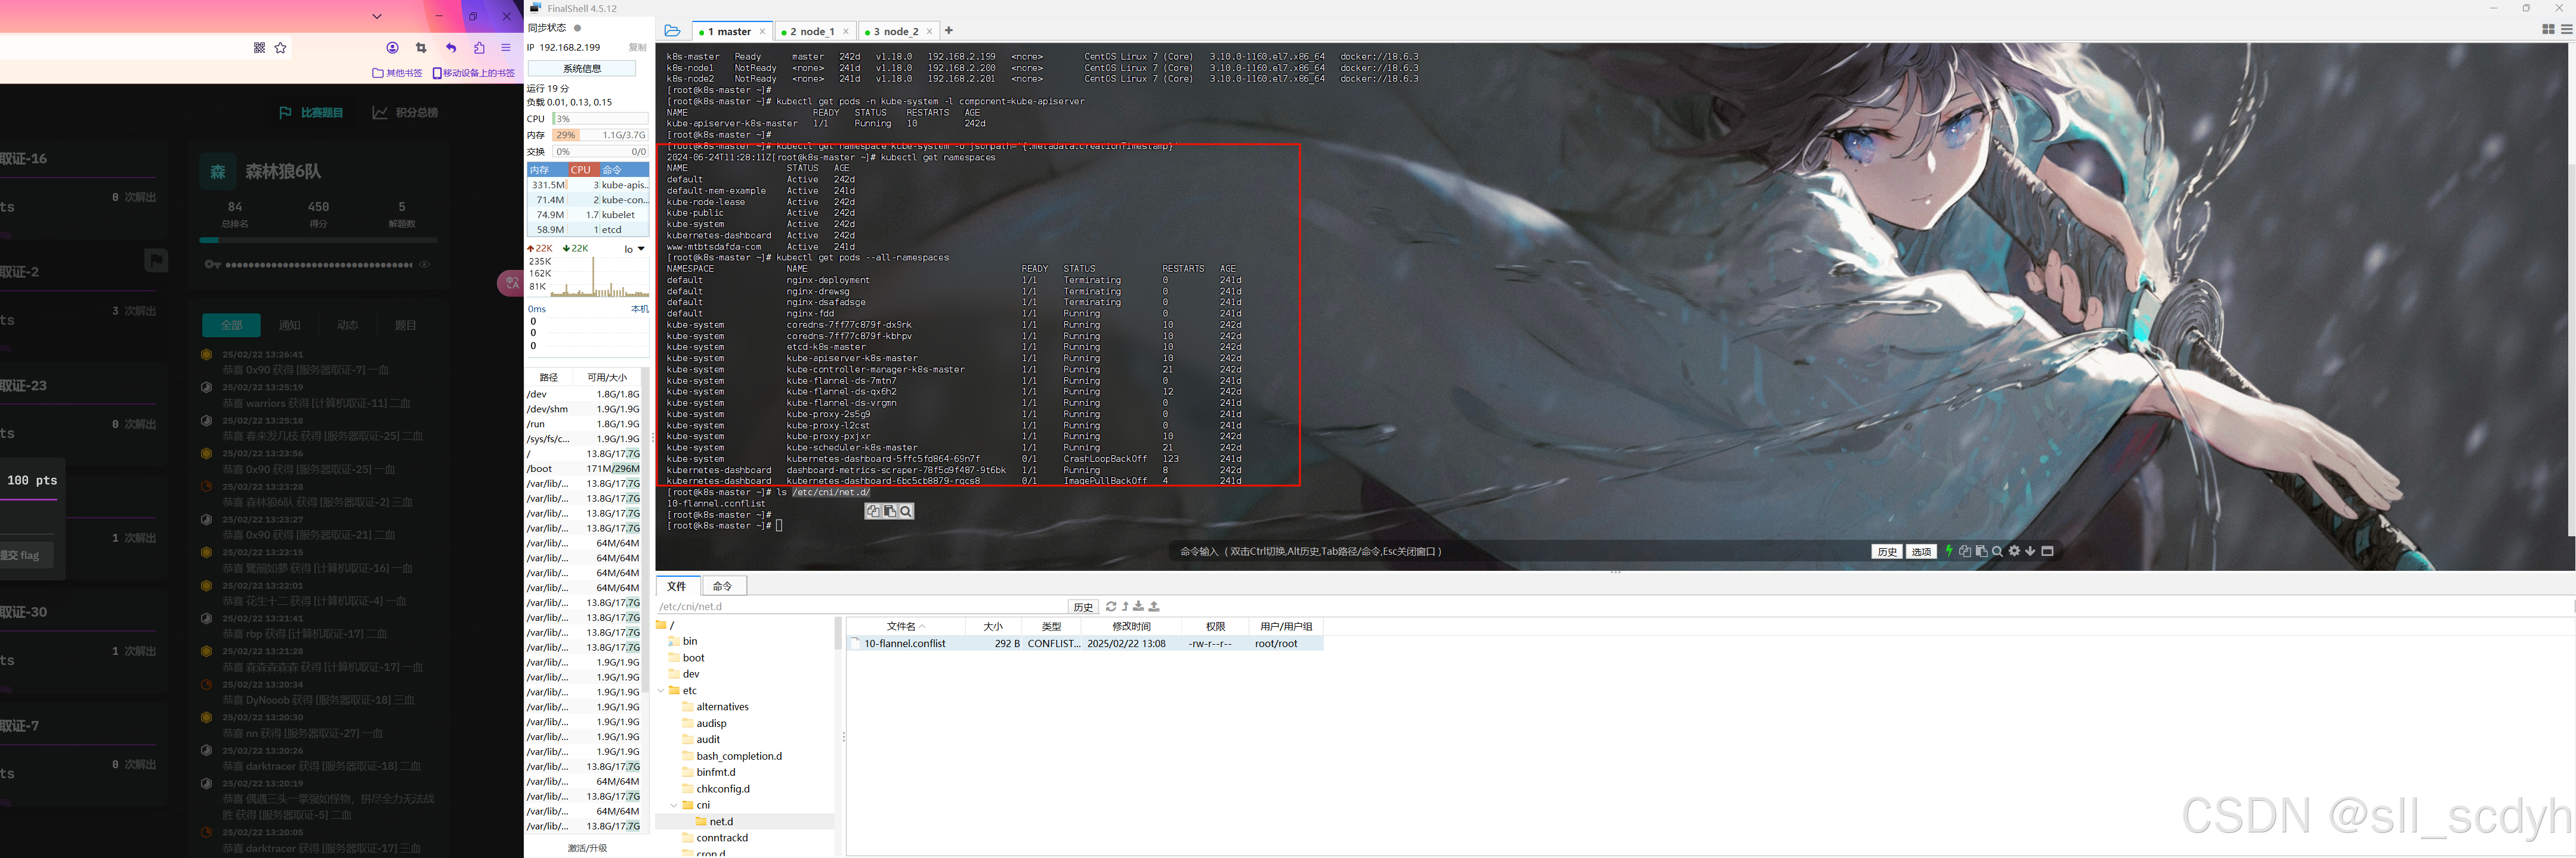Image resolution: width=2576 pixels, height=858 pixels.
Task: Click the browser undo back arrow icon
Action: tap(451, 48)
